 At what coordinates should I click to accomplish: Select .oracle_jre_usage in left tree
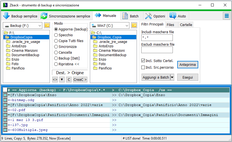[26, 42]
